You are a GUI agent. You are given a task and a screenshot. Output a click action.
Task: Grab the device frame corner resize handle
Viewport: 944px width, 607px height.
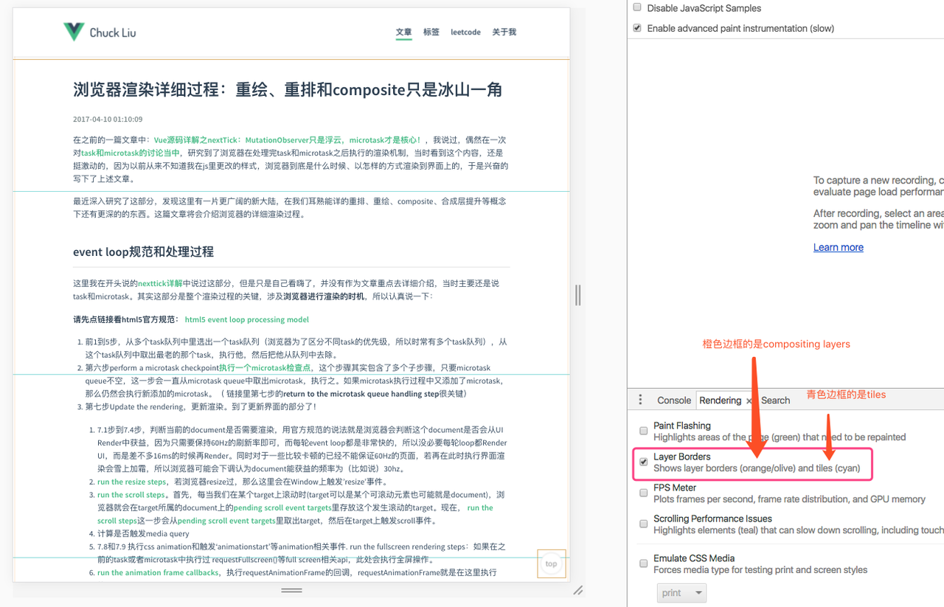578,590
